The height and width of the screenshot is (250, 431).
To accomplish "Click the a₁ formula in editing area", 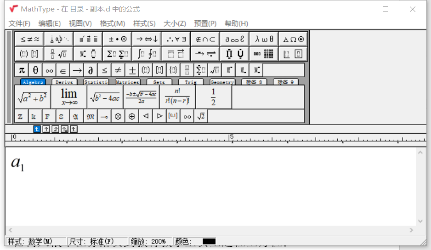I will [17, 164].
